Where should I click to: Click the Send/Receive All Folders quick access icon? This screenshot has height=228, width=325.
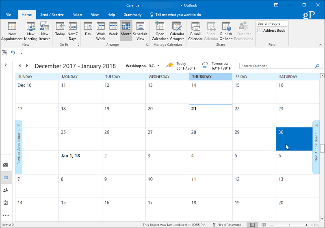point(4,53)
